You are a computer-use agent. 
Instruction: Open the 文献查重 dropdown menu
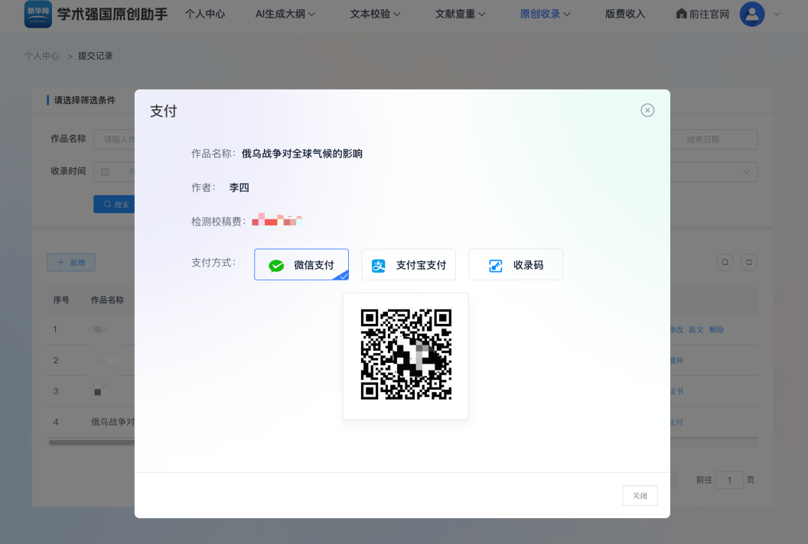click(461, 14)
